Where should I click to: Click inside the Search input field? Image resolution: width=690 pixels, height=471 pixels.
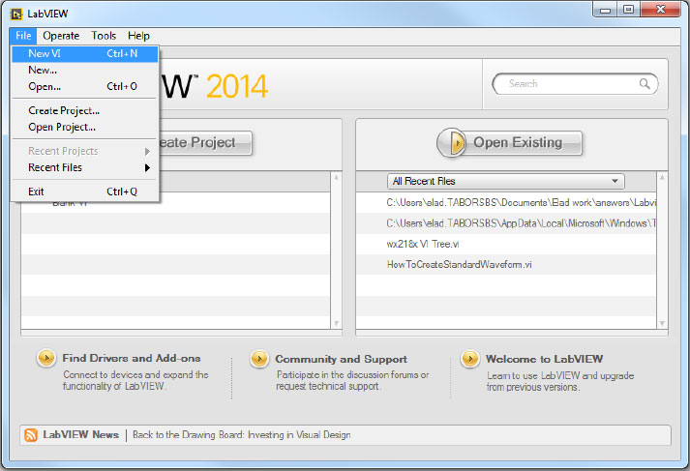(x=566, y=84)
